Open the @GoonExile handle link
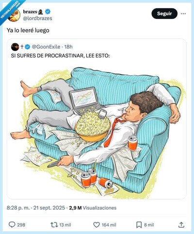194x234 pixels. pyautogui.click(x=46, y=47)
